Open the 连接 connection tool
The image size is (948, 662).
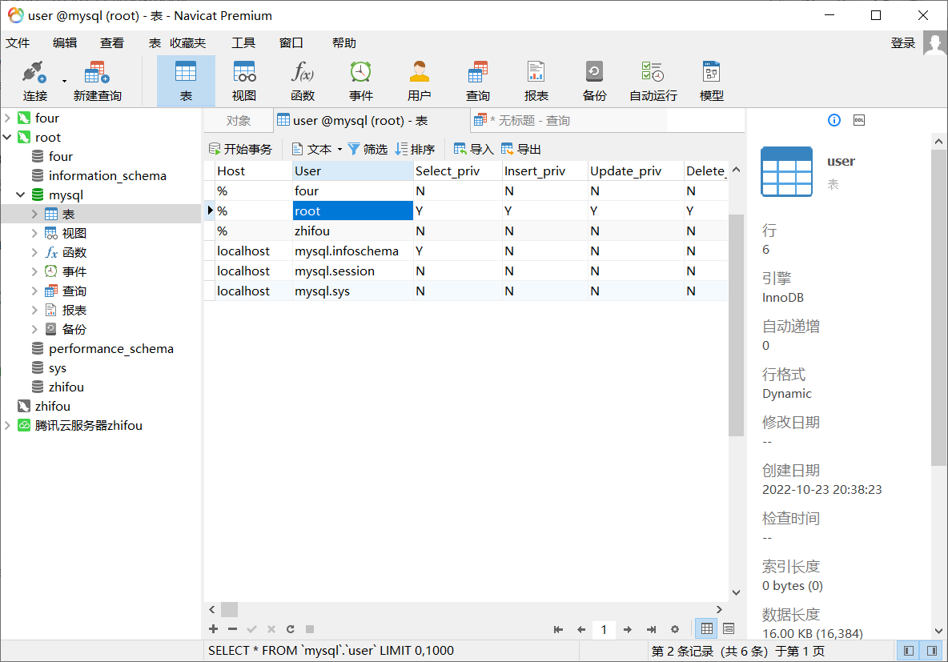coord(34,80)
